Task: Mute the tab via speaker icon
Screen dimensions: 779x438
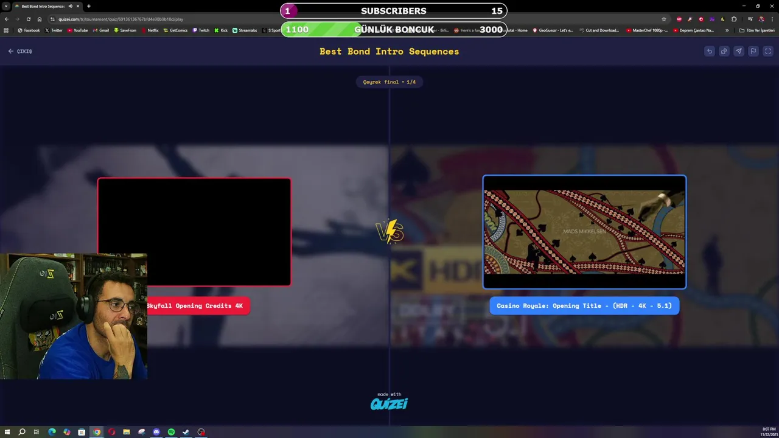Action: click(71, 6)
